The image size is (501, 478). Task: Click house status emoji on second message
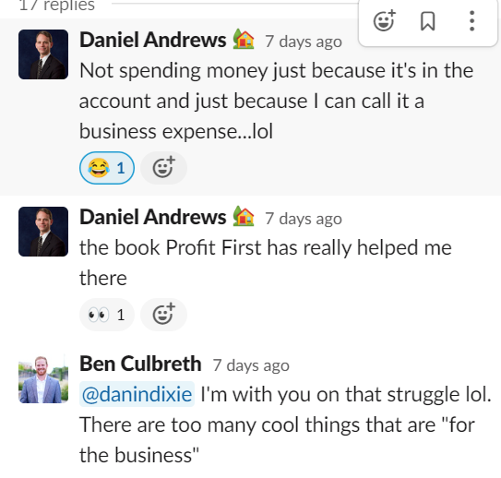[x=244, y=216]
